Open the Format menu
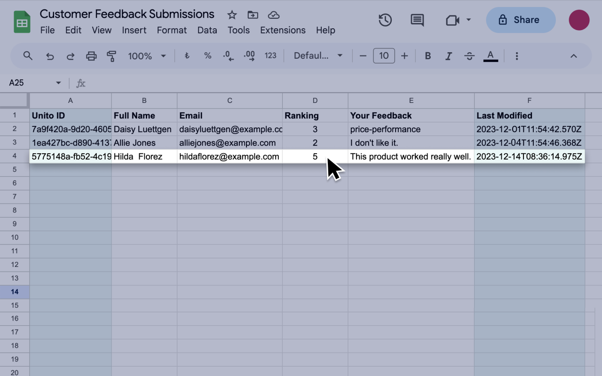602x376 pixels. pos(172,30)
